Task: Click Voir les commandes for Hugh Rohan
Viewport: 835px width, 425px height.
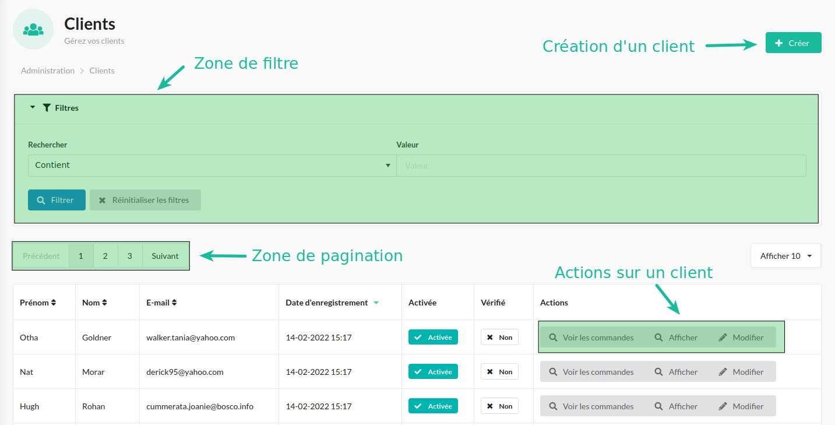Action: (x=591, y=406)
